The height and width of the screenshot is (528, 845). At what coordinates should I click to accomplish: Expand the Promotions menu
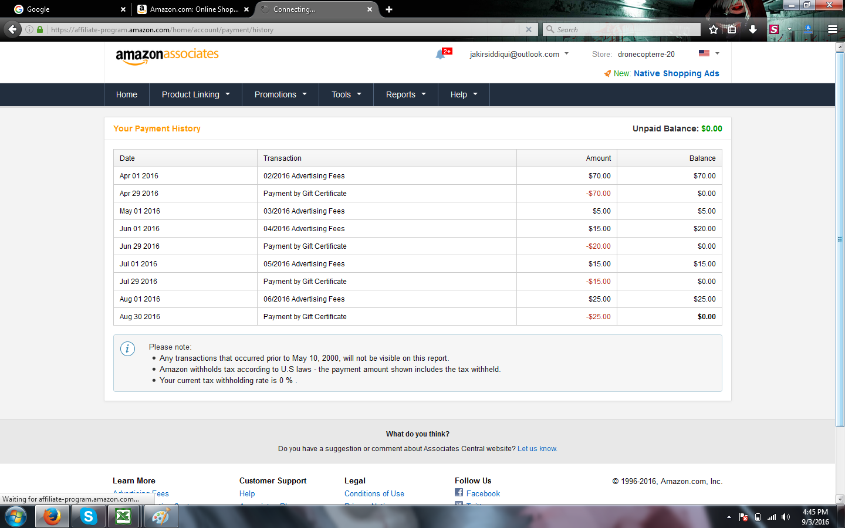pyautogui.click(x=280, y=94)
